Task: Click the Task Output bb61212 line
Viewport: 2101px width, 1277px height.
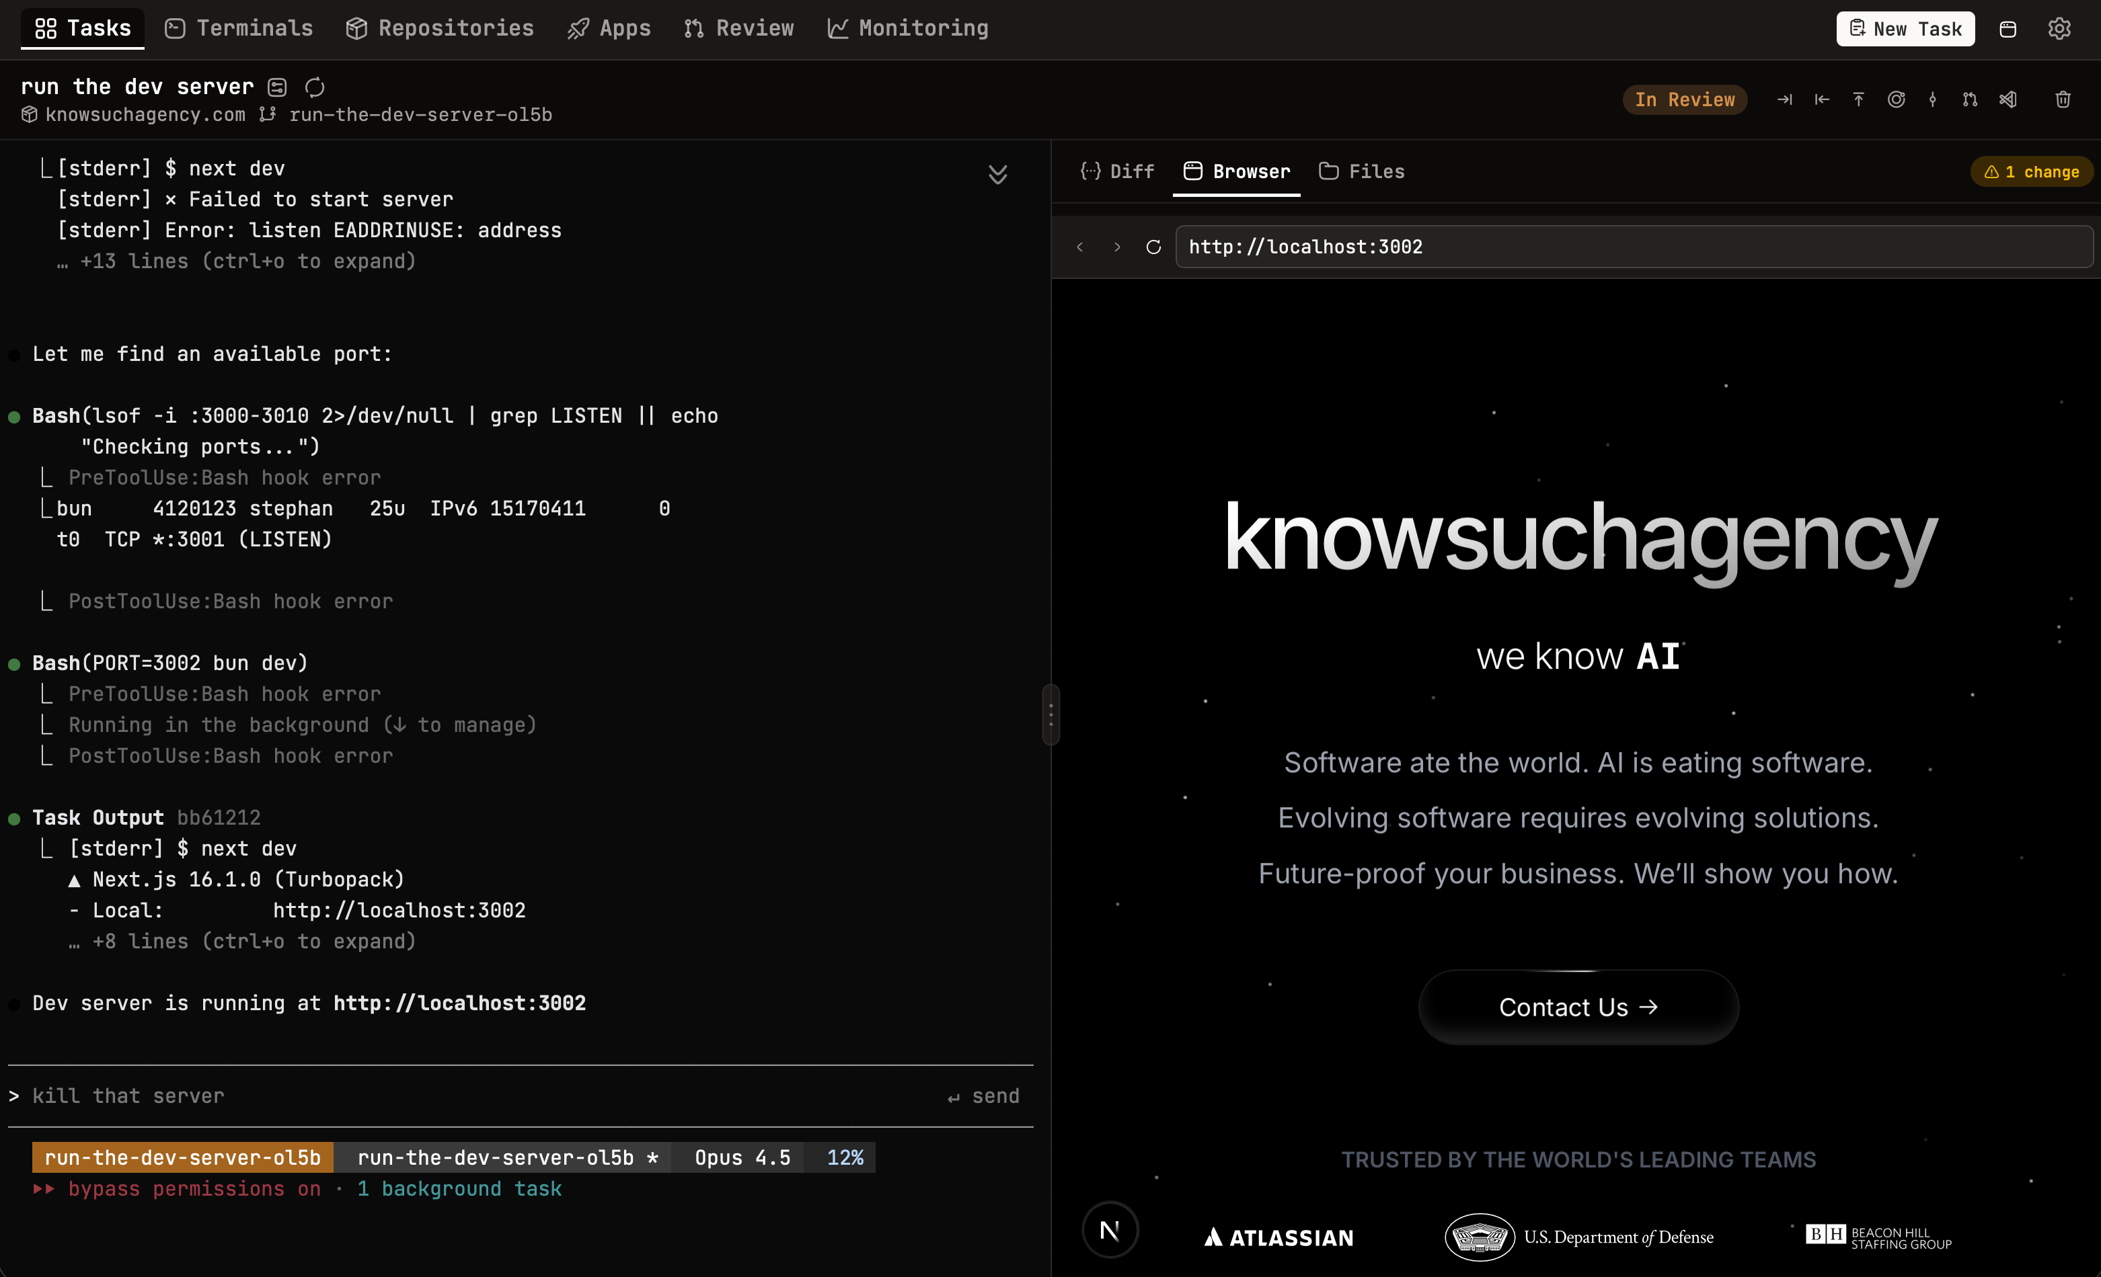Action: [x=146, y=818]
